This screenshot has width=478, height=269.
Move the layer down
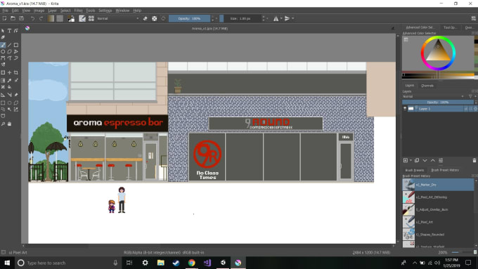click(x=425, y=160)
